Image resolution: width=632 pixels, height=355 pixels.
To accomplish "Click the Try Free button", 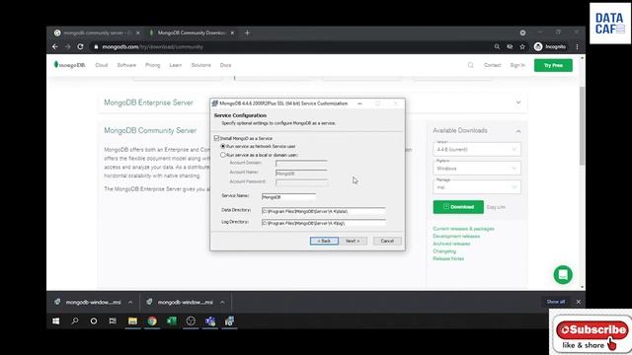I will click(553, 65).
